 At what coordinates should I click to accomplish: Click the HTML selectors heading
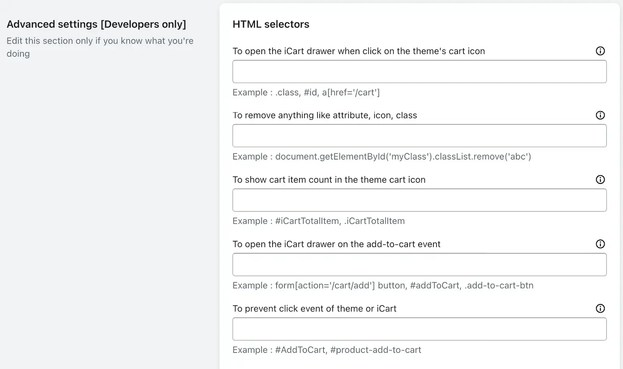271,24
